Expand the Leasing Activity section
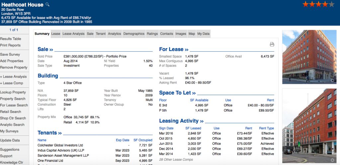340x165 pixels. 181,121
